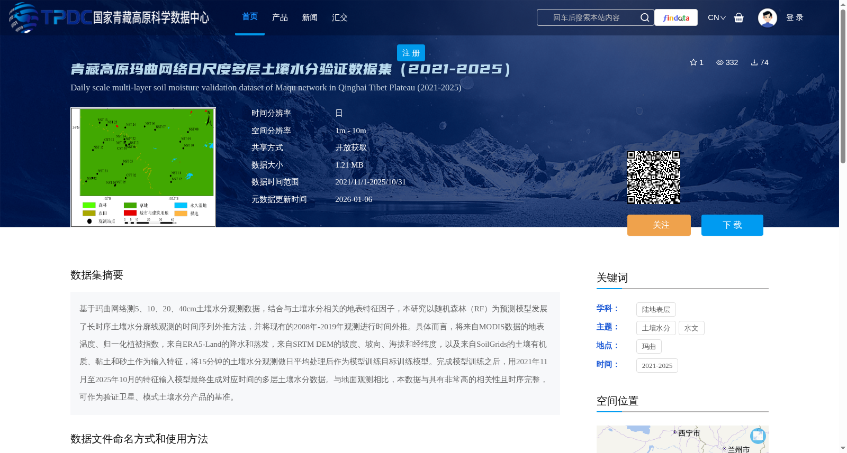This screenshot has height=453, width=847.
Task: Click the magnifier search icon
Action: (645, 17)
